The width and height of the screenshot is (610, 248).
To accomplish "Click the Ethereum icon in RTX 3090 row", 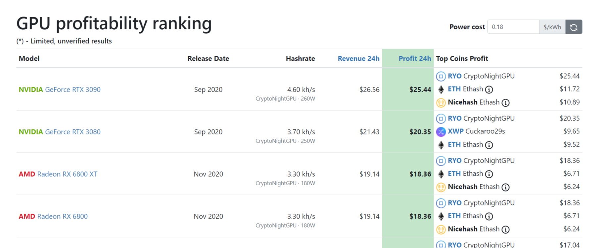I will (x=441, y=89).
